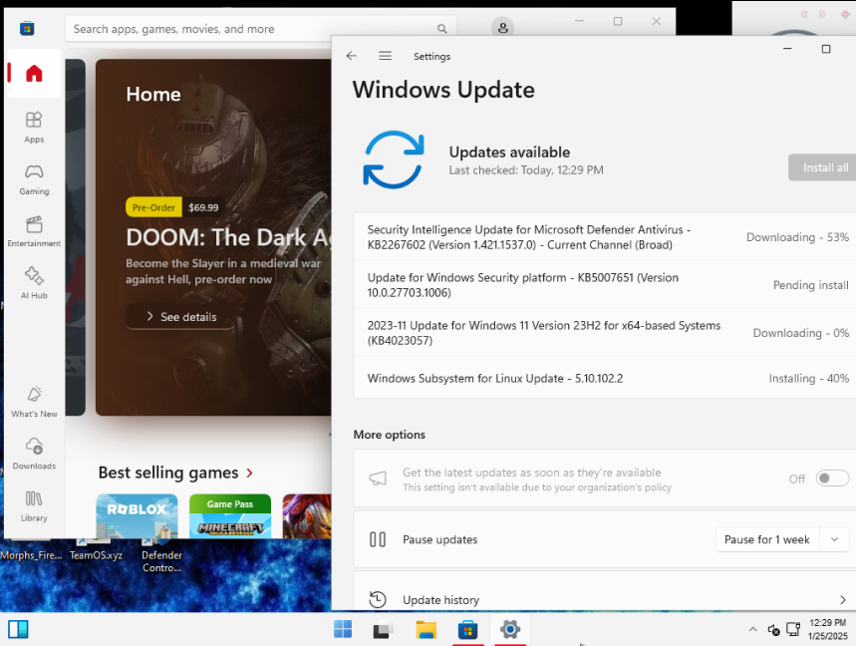
Task: Click Install all button
Action: (823, 167)
